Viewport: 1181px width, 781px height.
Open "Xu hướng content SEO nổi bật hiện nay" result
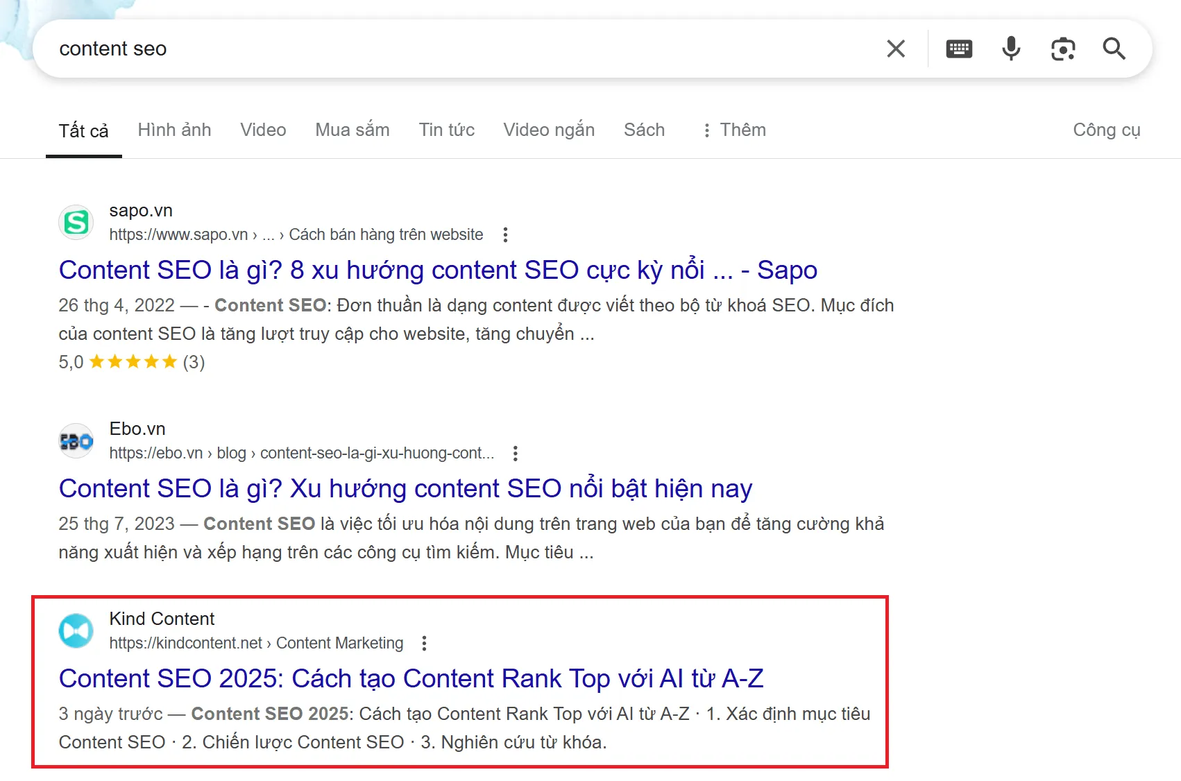click(x=405, y=488)
